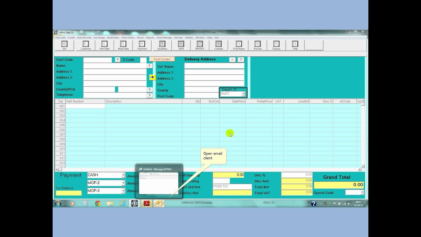The height and width of the screenshot is (237, 421).
Task: Expand the MOP-2 payment dropdown
Action: [x=123, y=183]
